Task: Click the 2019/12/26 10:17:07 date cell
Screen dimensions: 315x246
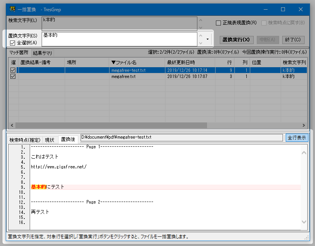Action: pyautogui.click(x=190, y=76)
